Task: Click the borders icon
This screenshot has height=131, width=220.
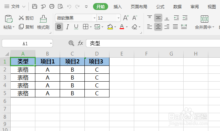Action: (x=85, y=27)
